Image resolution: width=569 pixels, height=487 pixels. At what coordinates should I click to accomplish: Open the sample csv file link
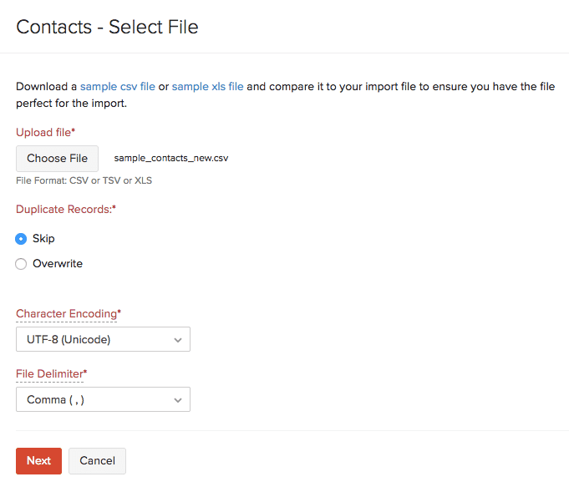(x=118, y=86)
